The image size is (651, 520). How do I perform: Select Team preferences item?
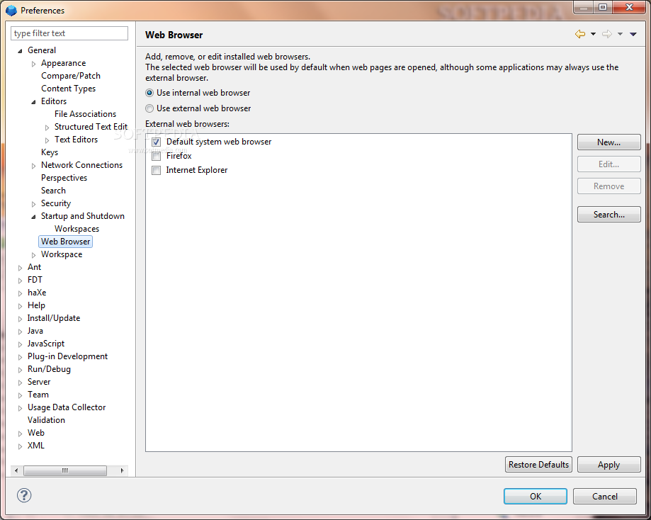(38, 395)
